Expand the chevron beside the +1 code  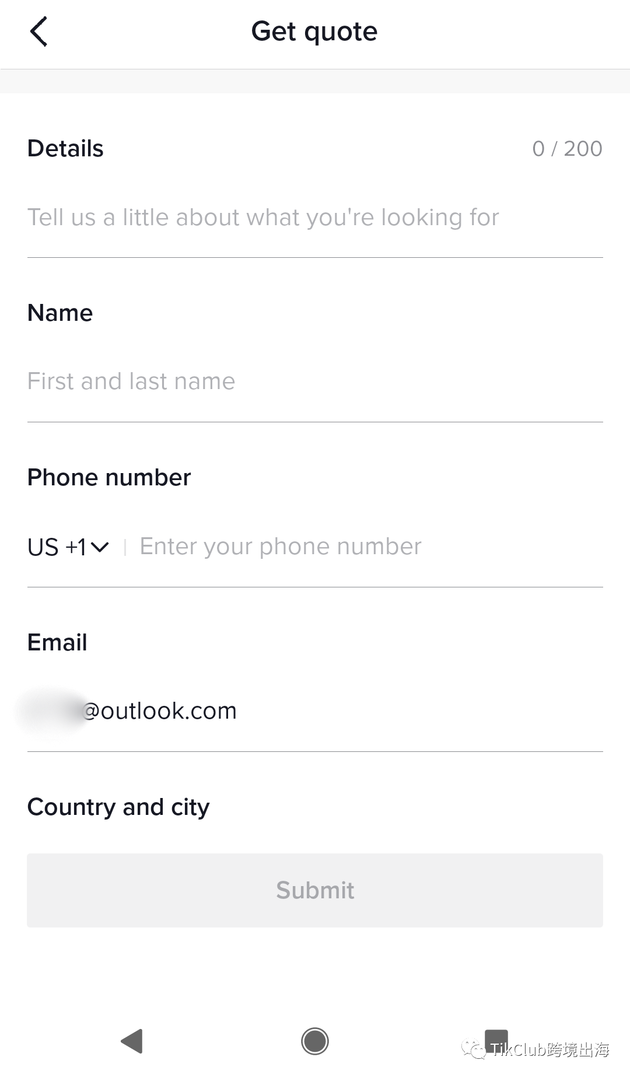pyautogui.click(x=100, y=547)
